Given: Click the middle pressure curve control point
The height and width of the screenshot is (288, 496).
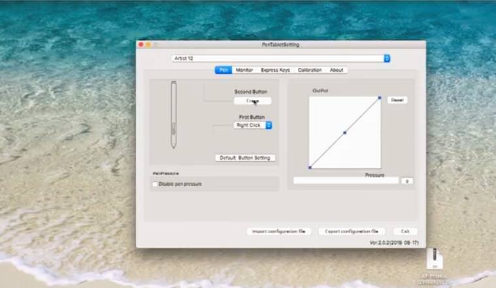Looking at the screenshot, I should (344, 133).
